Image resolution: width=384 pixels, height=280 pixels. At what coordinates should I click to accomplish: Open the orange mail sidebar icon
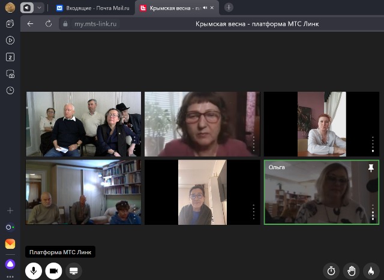(x=10, y=244)
